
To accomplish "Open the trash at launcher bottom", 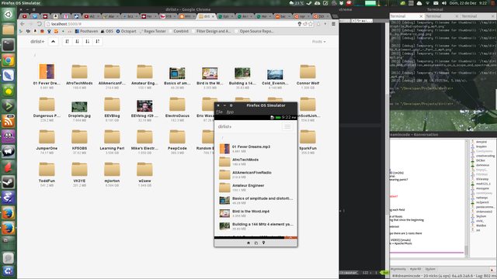I will point(9,270).
